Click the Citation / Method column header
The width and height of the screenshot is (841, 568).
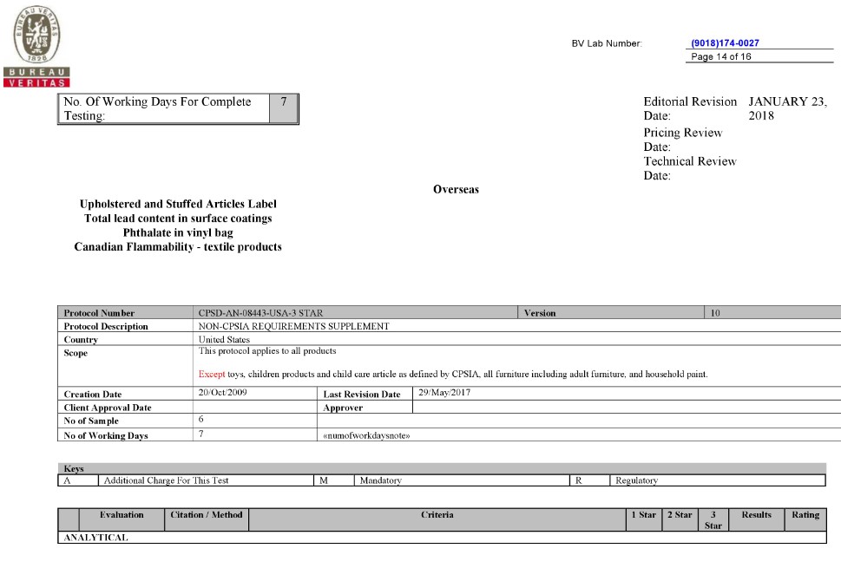coord(207,515)
